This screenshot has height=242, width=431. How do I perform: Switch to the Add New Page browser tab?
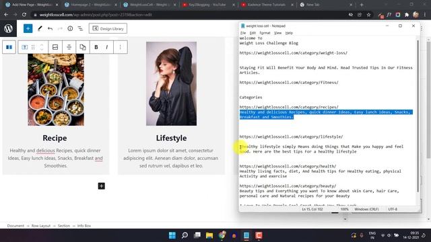pyautogui.click(x=32, y=5)
